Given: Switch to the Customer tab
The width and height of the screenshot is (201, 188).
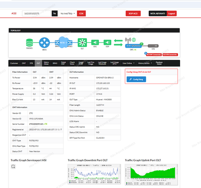Looking at the screenshot, I should point(14,63).
